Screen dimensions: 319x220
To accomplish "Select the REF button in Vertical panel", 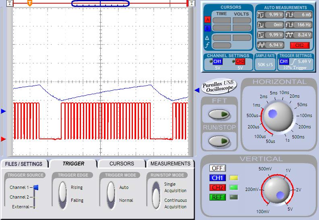I will click(x=217, y=197).
